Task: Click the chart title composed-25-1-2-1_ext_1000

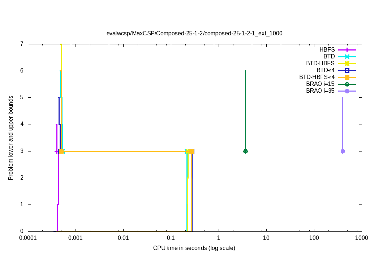Action: 194,33
